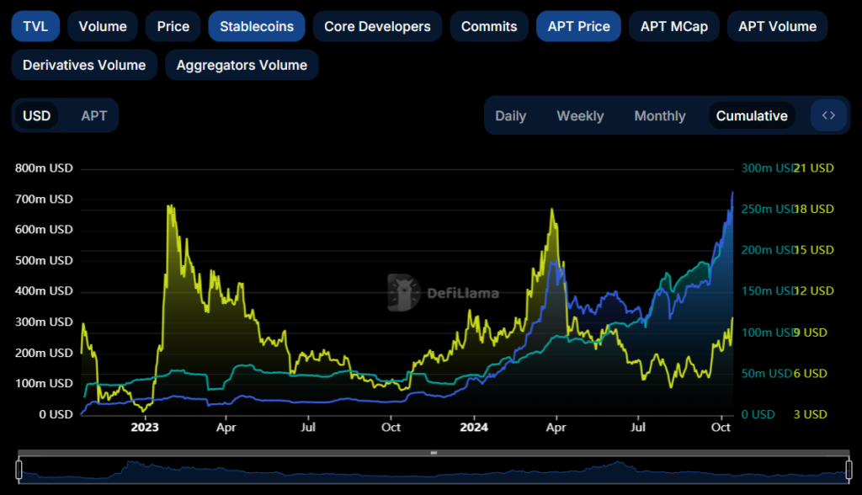Select USD denomination
The image size is (862, 495).
click(x=36, y=115)
